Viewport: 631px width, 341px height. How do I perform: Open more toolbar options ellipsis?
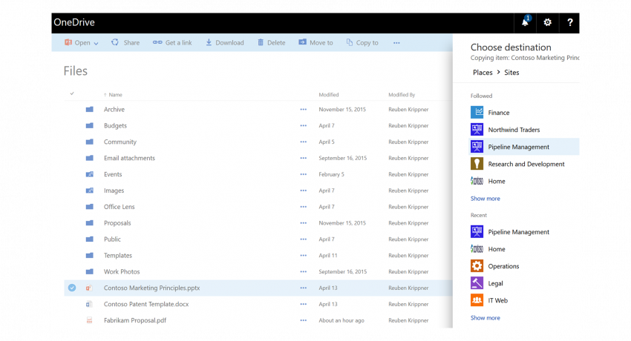click(x=396, y=43)
